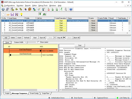
Task: Open help via blue question mark icon
Action: tap(71, 9)
